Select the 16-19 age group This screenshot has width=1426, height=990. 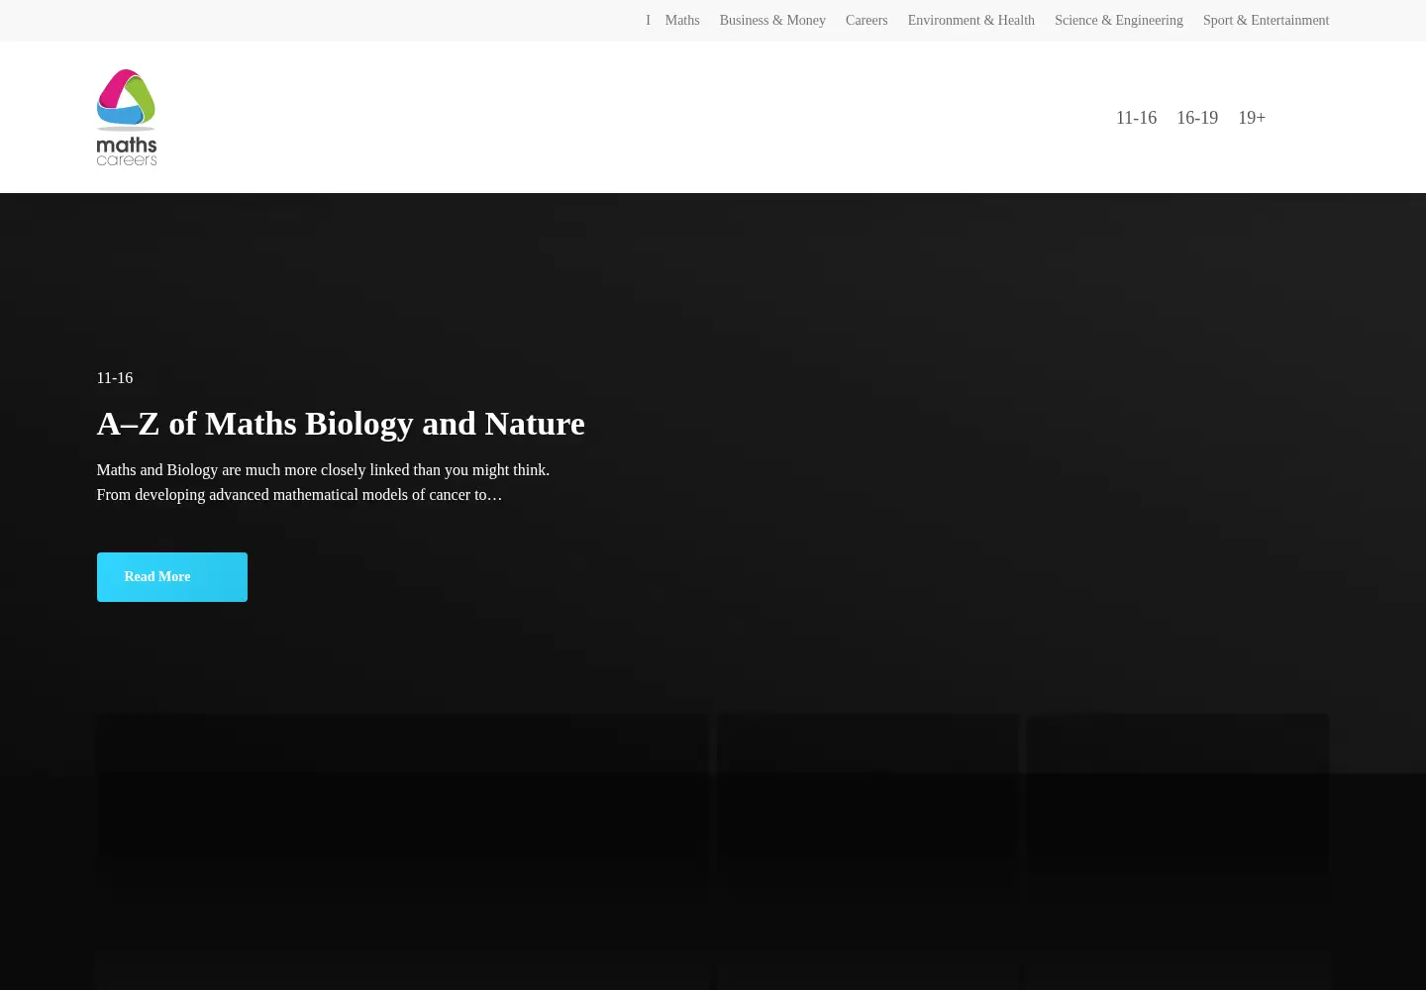coord(1197,118)
